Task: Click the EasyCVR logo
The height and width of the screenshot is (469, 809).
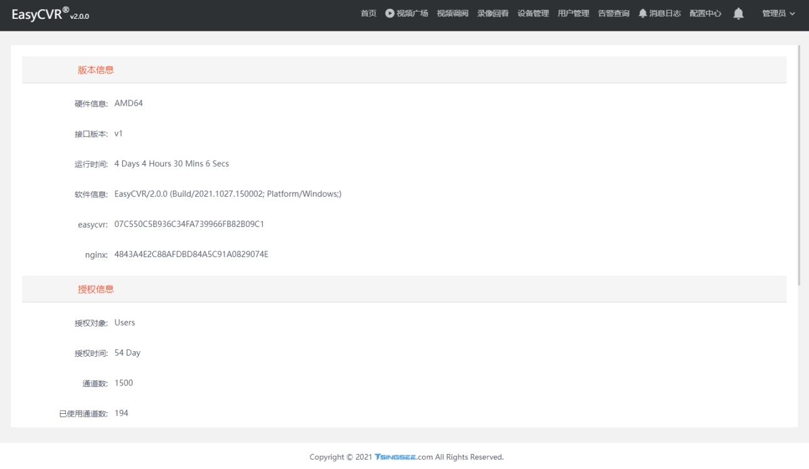Action: coord(50,14)
